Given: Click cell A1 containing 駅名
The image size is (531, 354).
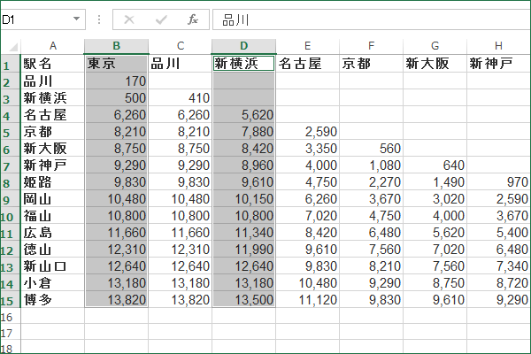Looking at the screenshot, I should (52, 64).
